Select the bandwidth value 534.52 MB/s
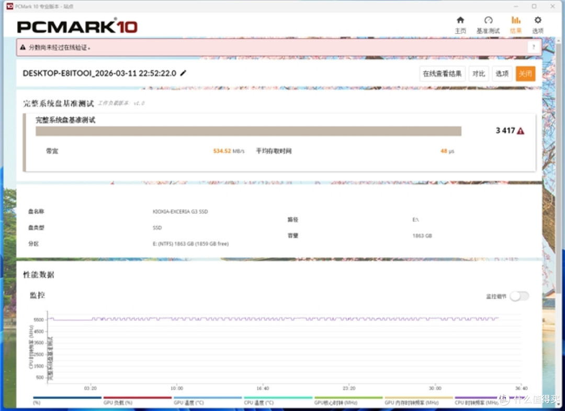 click(229, 151)
